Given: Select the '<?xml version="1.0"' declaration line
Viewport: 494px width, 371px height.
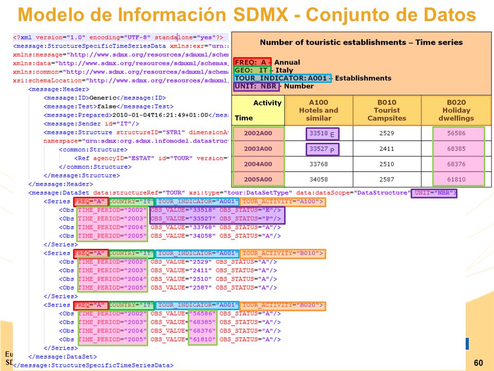Looking at the screenshot, I should point(118,38).
